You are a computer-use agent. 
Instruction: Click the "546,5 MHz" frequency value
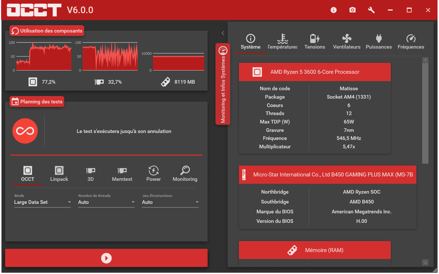(x=349, y=138)
